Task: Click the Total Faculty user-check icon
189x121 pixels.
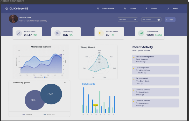Action: coord(58,33)
